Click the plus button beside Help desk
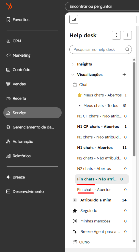 127,35
